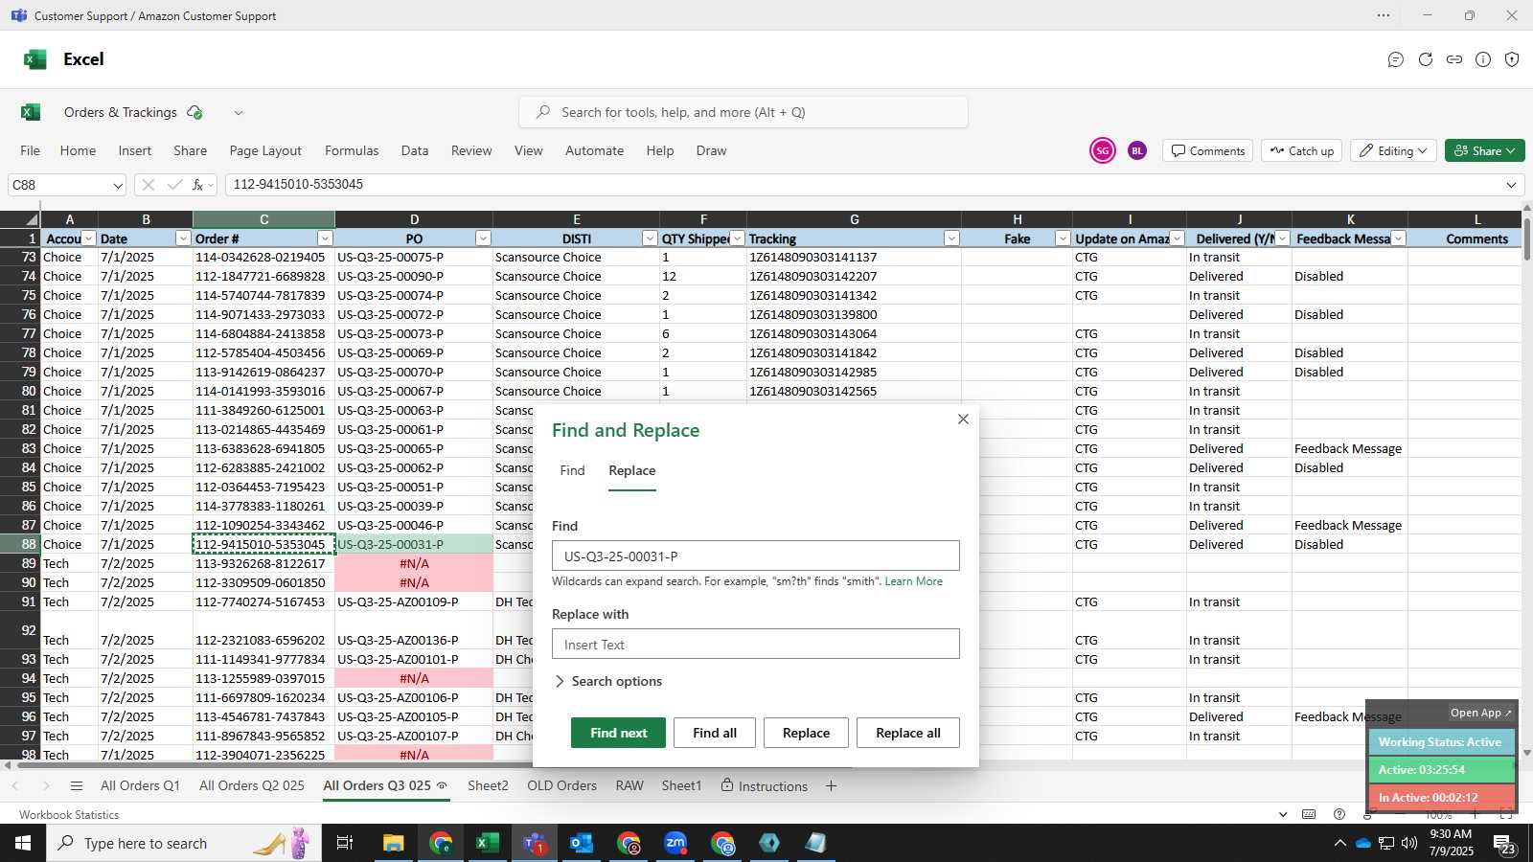This screenshot has height=862, width=1533.
Task: Open the Date column filter dropdown
Action: (x=183, y=238)
